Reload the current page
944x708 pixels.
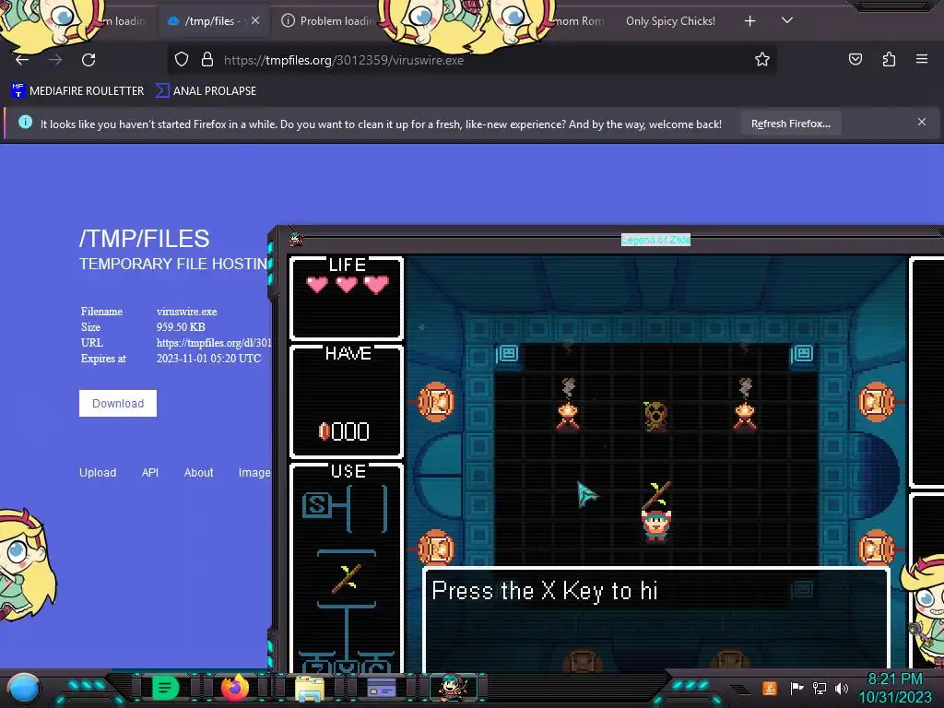click(88, 60)
